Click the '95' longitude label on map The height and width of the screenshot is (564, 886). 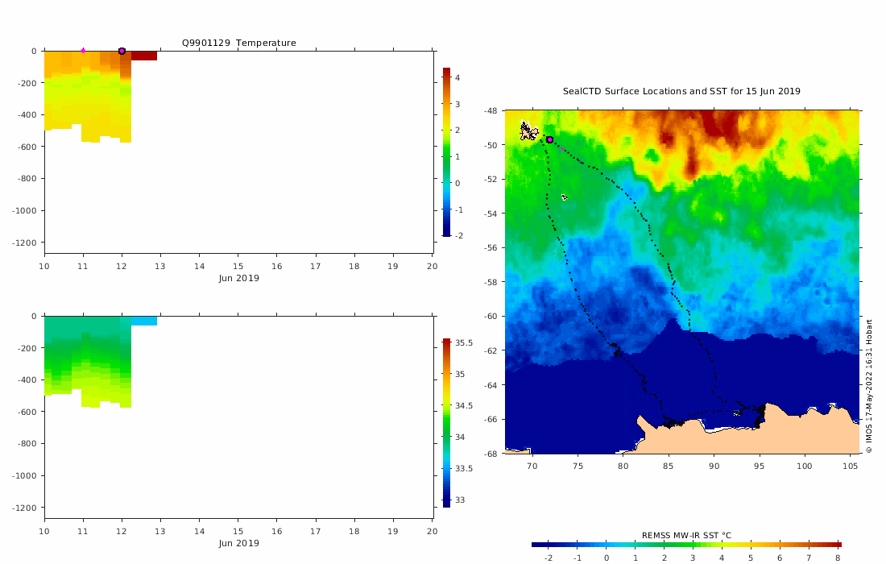pos(759,466)
